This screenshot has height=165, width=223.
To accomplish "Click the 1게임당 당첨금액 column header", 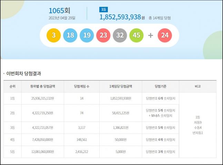I will 121,86.
